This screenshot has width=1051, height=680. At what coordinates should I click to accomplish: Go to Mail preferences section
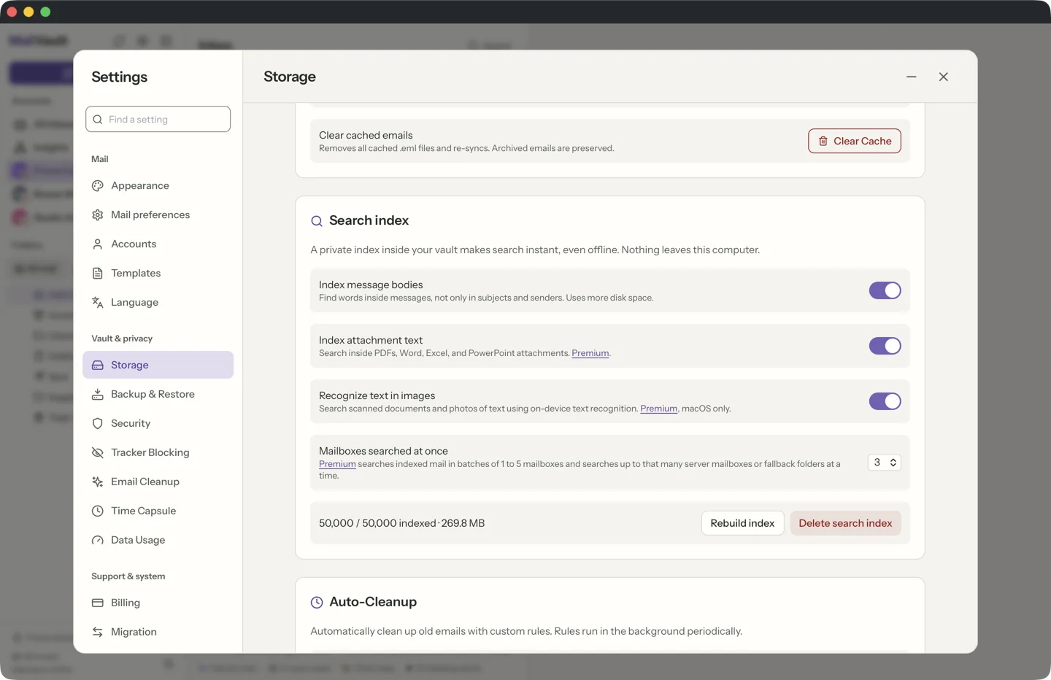[158, 215]
